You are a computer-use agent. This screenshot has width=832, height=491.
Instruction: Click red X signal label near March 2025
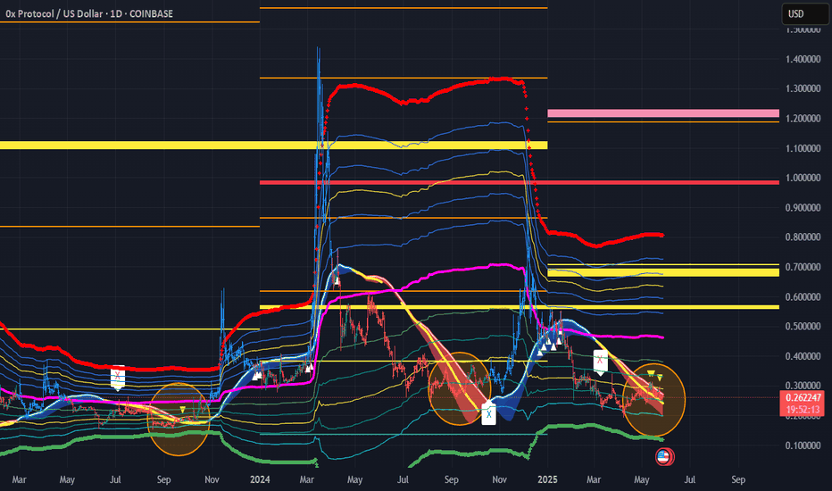tap(600, 362)
